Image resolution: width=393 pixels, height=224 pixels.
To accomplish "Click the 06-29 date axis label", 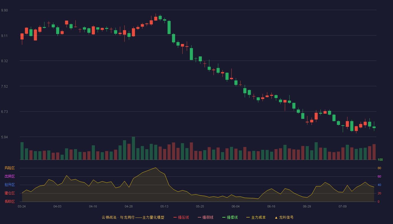I will tap(307, 206).
